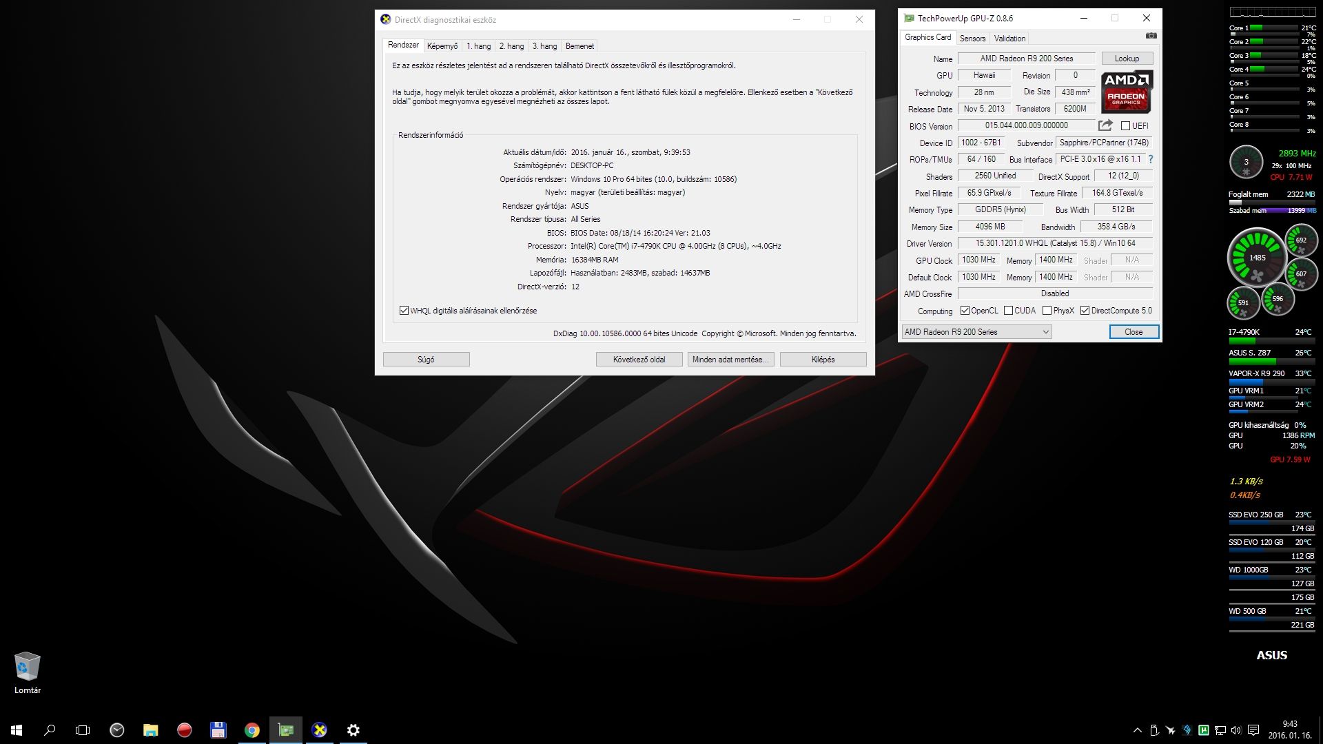Toggle the OpenCL checkbox

pyautogui.click(x=965, y=311)
